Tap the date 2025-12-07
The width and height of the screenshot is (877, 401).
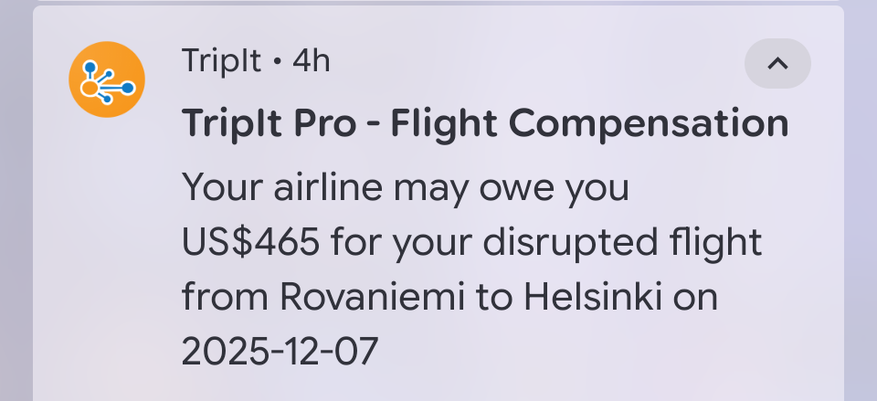click(x=280, y=352)
